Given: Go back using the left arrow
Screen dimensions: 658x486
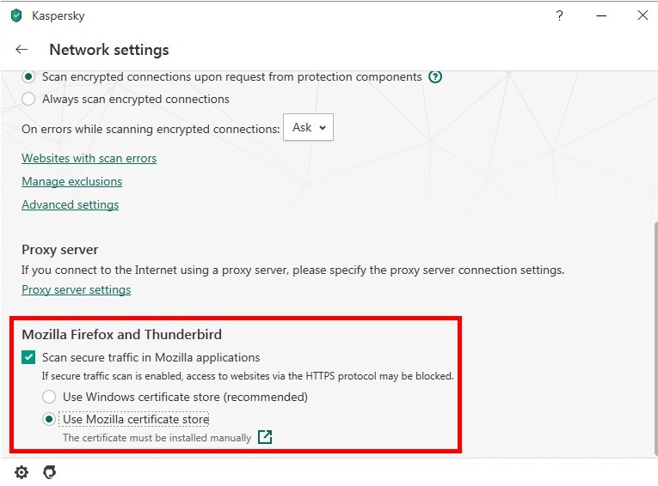Looking at the screenshot, I should tap(22, 50).
